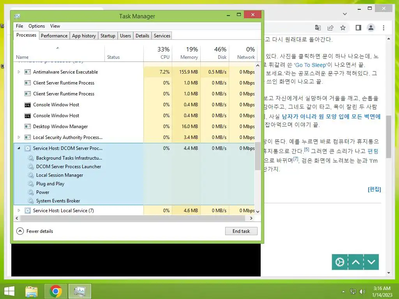The width and height of the screenshot is (399, 299).
Task: Sort by the Network column header
Action: point(243,53)
